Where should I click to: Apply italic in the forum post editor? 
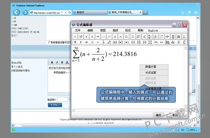(x=57, y=62)
